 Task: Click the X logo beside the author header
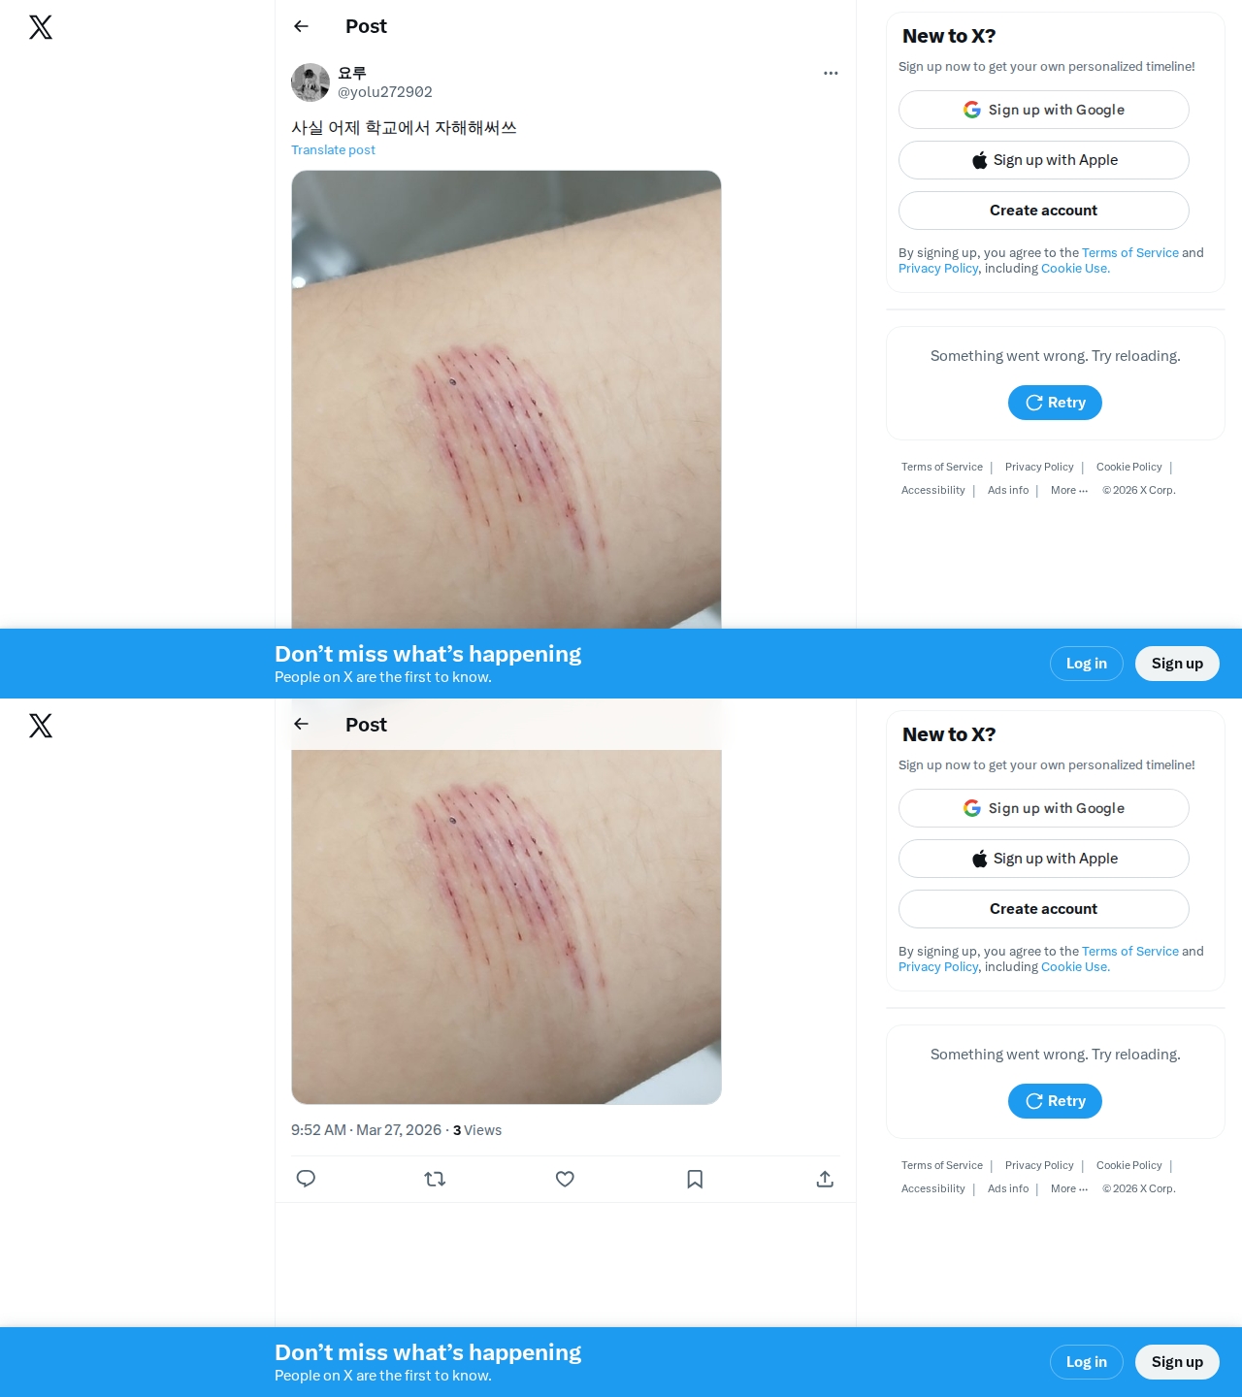41,27
